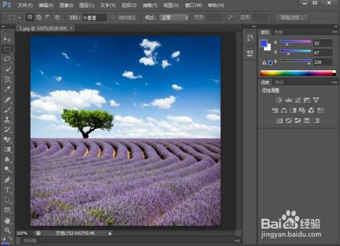Screen dimensions: 340x246
Task: Select the Eyedropper tool
Action: [7, 89]
